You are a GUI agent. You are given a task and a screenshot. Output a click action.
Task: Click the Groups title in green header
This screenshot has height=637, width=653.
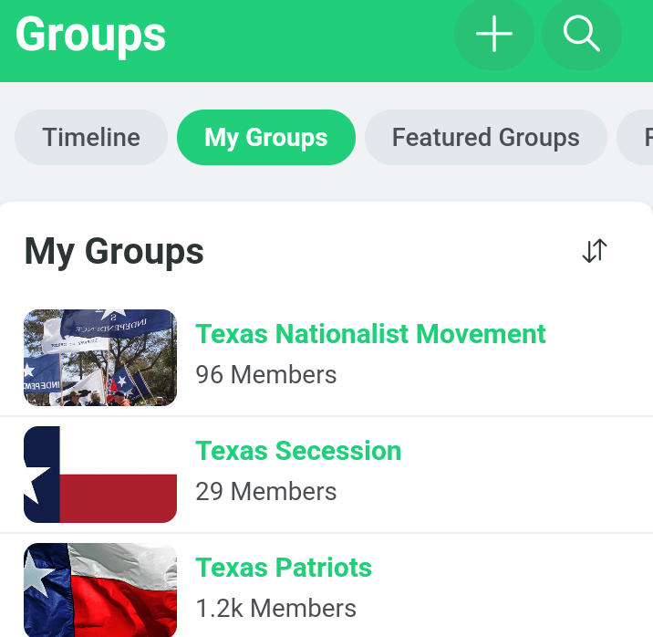[90, 35]
